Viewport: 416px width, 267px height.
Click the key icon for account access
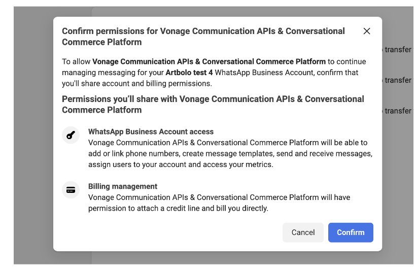tap(71, 135)
